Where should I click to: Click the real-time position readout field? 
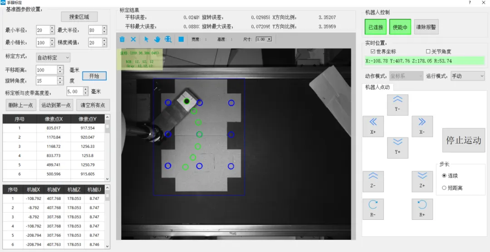(424, 61)
